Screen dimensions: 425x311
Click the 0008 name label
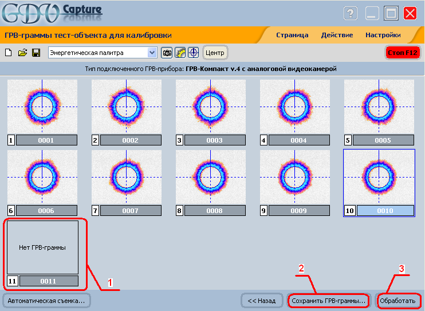click(x=215, y=211)
